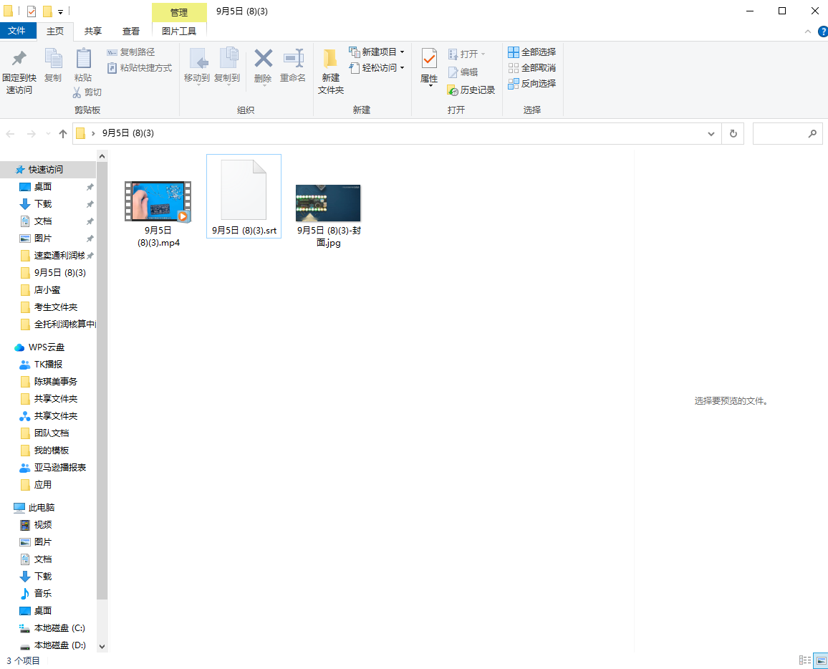Open Move to (移动到) menu
This screenshot has height=669, width=828.
[x=197, y=66]
